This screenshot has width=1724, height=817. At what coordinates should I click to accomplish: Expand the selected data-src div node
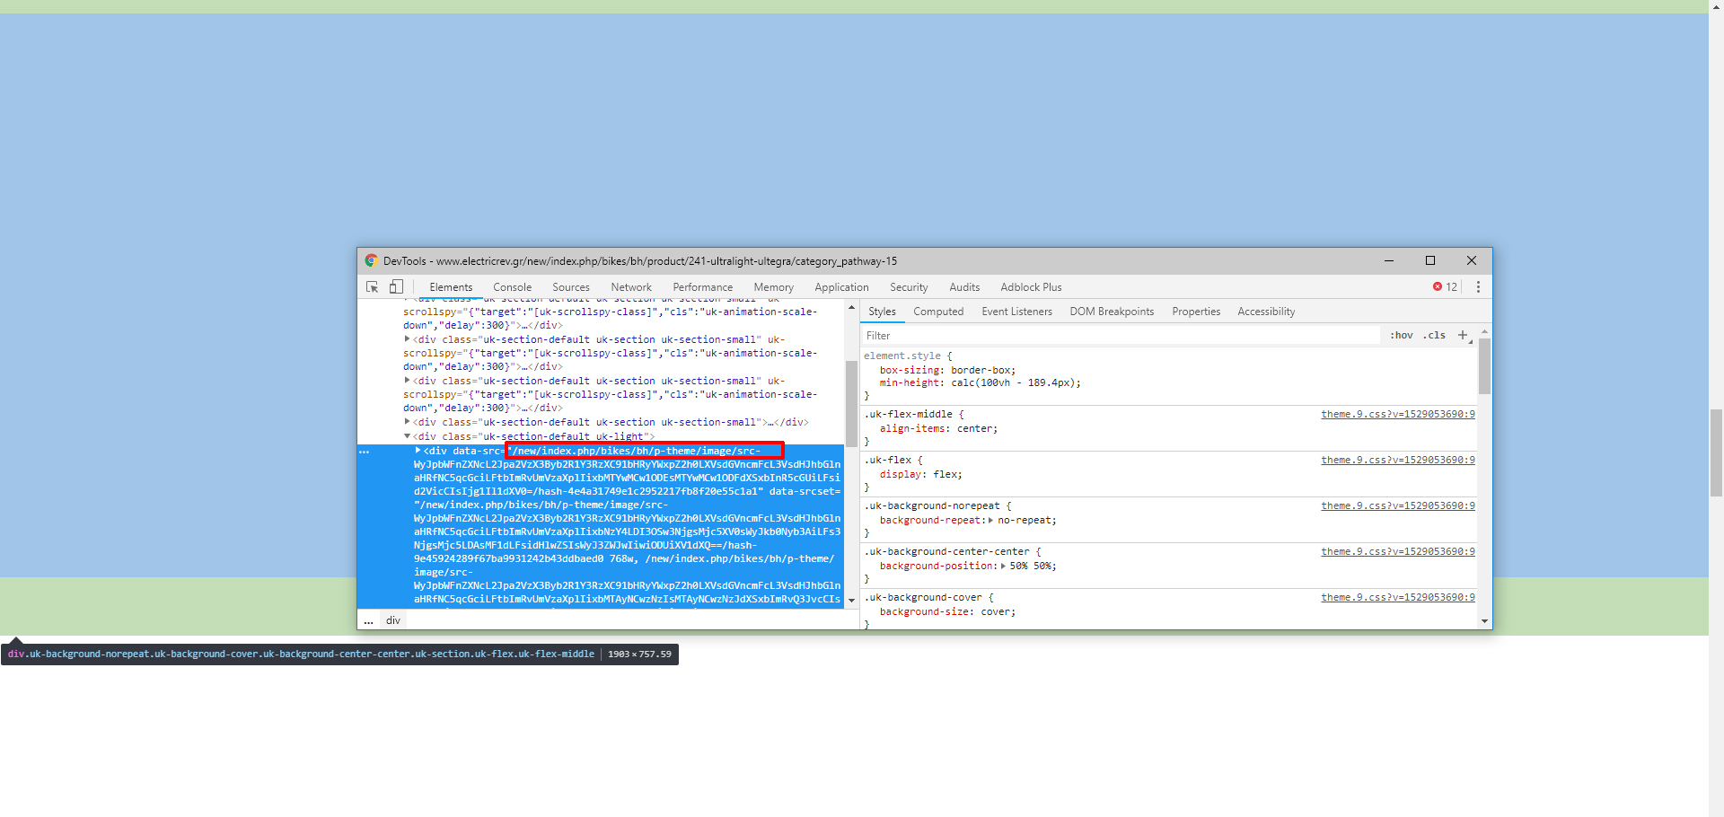pos(418,451)
